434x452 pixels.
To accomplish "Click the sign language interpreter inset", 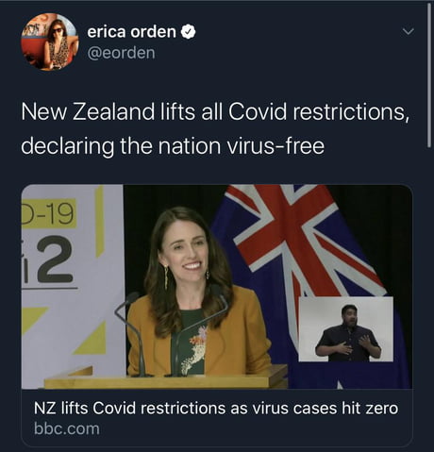I will [x=346, y=329].
